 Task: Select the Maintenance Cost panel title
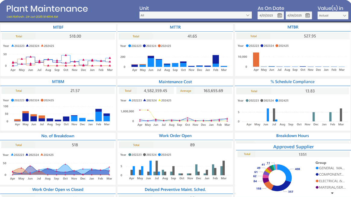pyautogui.click(x=175, y=82)
